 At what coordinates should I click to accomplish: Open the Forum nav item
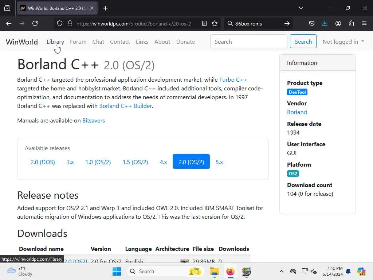click(x=78, y=42)
